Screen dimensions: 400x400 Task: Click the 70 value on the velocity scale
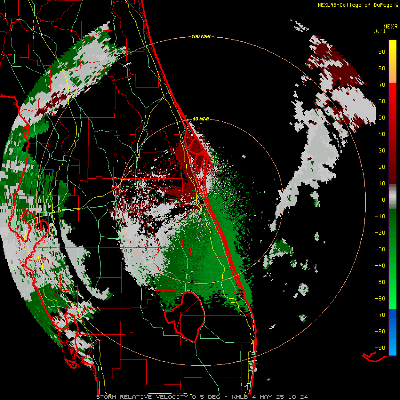coord(382,85)
